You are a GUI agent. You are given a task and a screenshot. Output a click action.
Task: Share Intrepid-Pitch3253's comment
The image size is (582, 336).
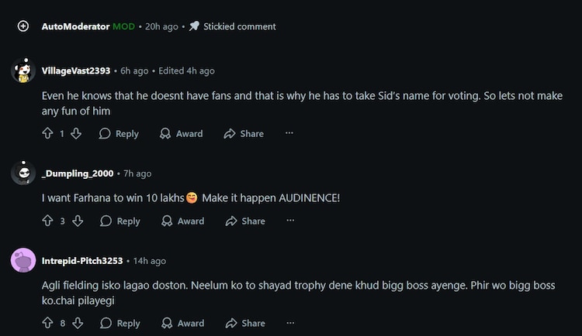pyautogui.click(x=245, y=324)
